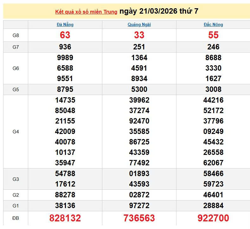Image resolution: width=250 pixels, height=229 pixels.
Task: Select Đà Nẵng G8 number 63
Action: click(x=65, y=35)
